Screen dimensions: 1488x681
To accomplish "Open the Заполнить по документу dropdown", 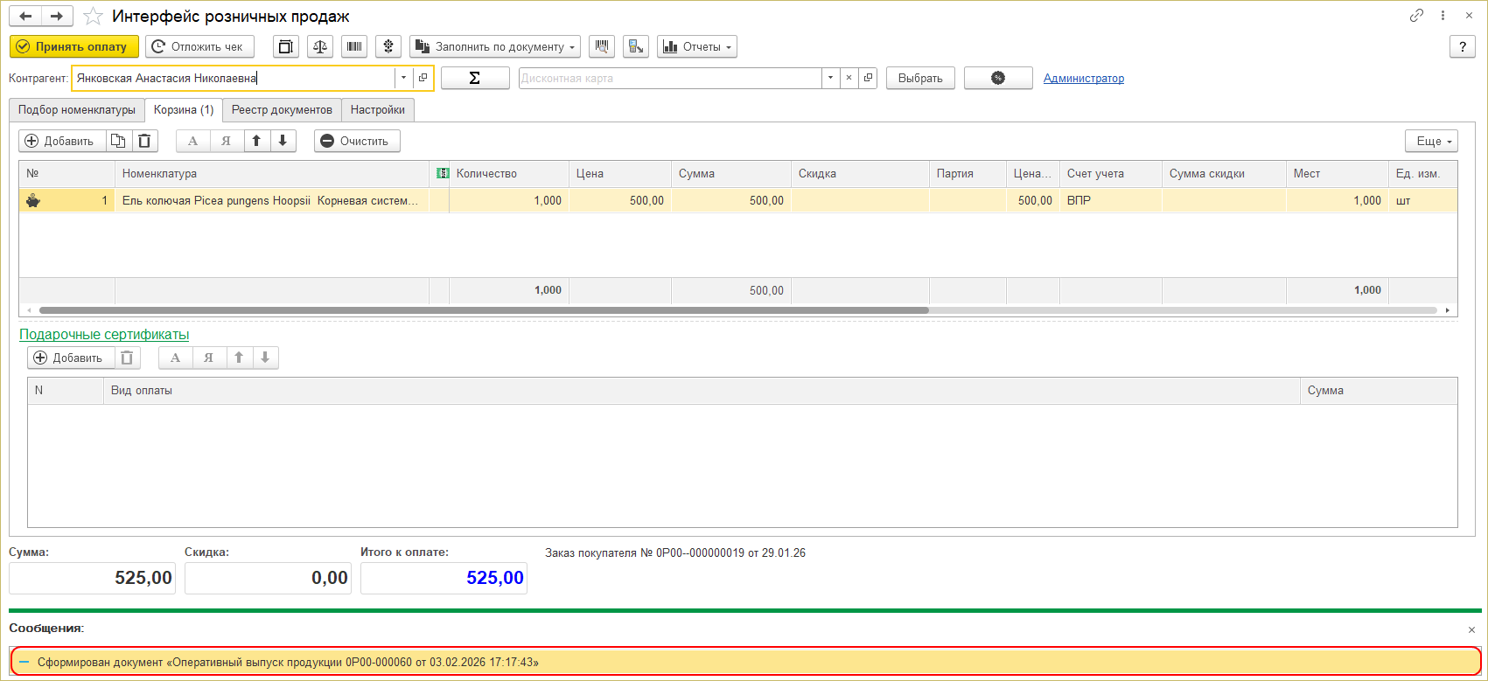I will click(x=495, y=46).
